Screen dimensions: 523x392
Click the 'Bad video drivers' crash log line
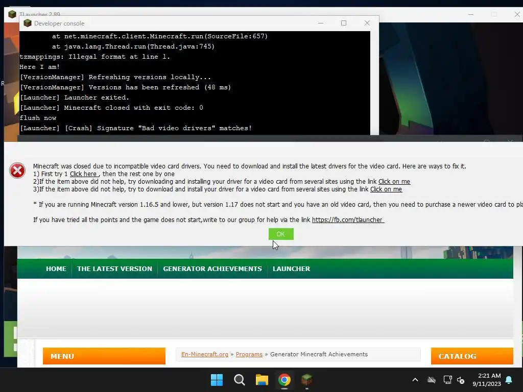click(x=136, y=128)
